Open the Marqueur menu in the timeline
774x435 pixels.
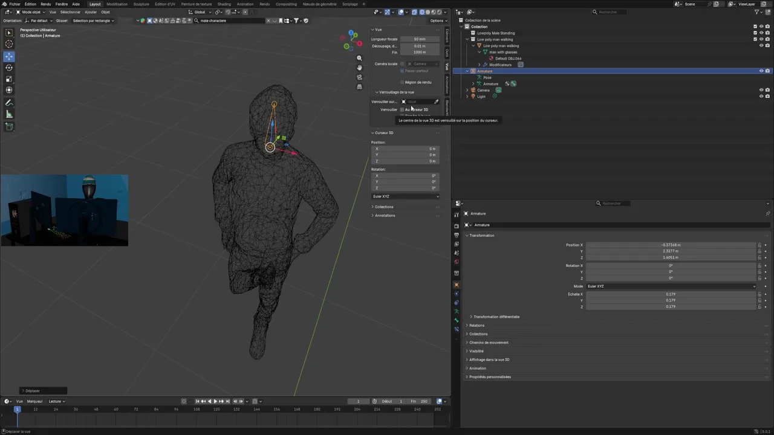point(34,401)
